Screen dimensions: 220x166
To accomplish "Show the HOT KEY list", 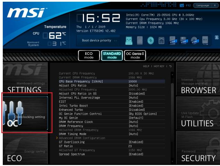I will (x=159, y=66).
